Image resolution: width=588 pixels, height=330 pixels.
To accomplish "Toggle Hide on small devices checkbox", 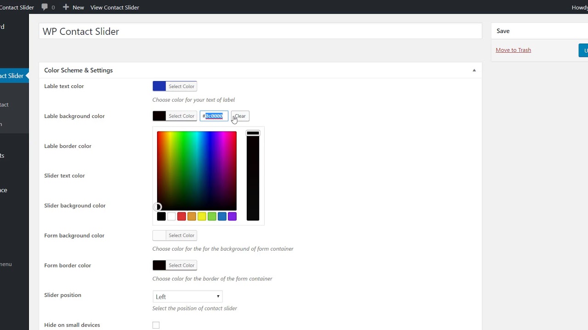I will click(156, 325).
